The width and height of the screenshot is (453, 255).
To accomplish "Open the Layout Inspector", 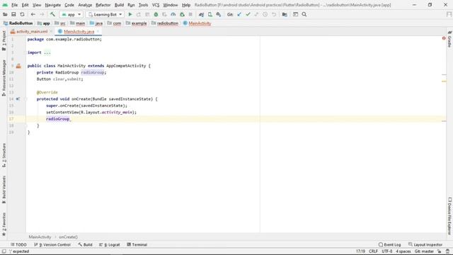I will click(425, 244).
